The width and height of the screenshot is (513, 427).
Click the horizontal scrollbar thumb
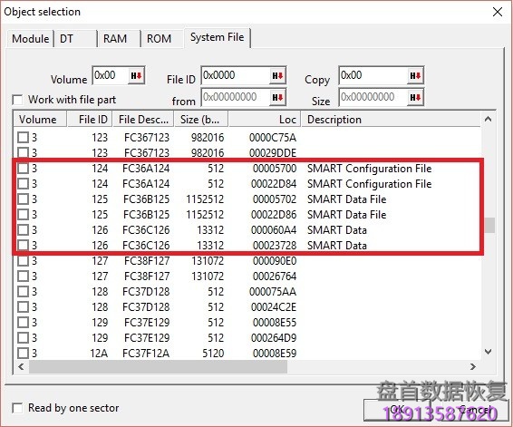(158, 367)
